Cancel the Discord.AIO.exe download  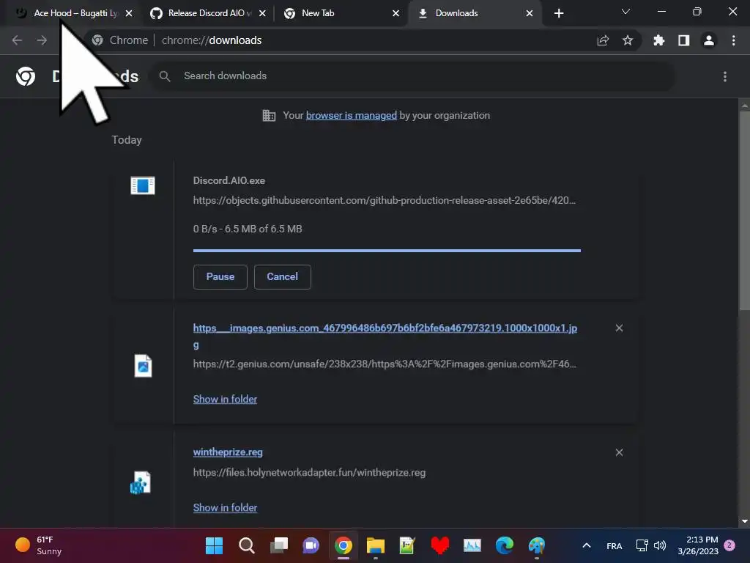[282, 276]
